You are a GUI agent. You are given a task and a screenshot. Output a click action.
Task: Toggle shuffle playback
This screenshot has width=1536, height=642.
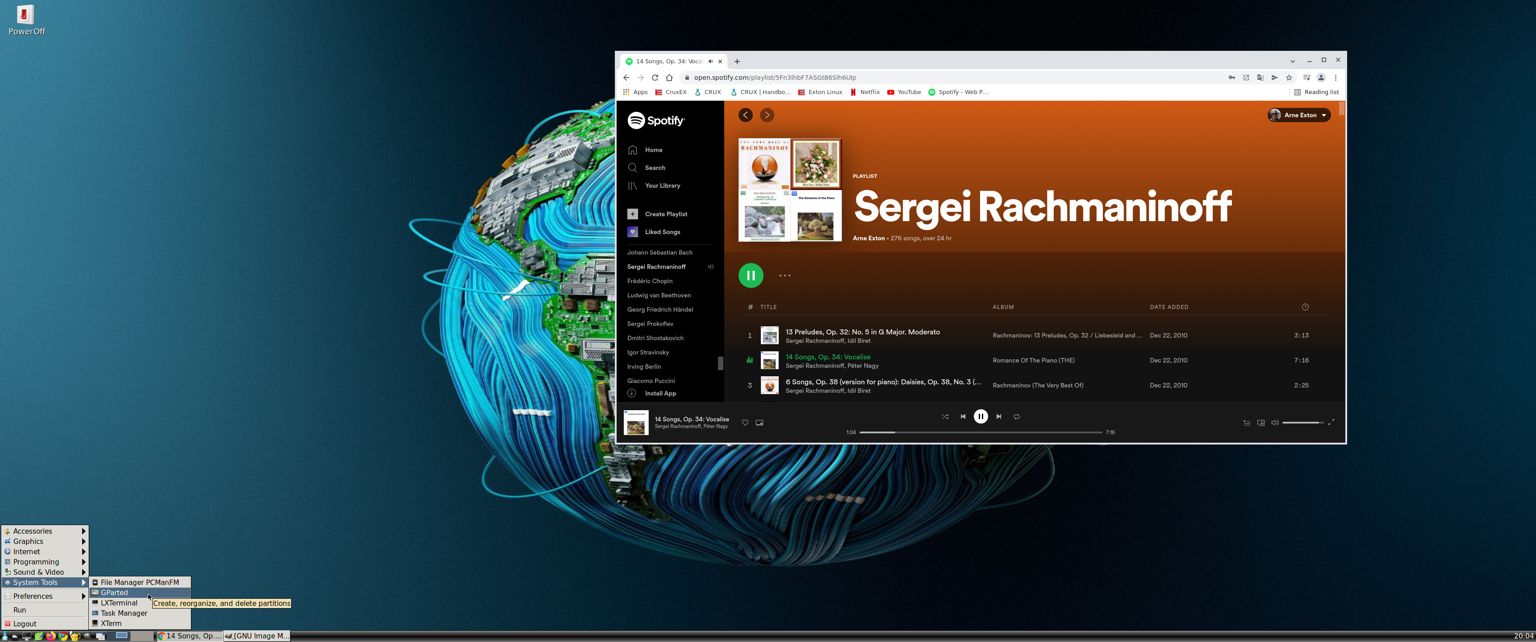pos(945,417)
